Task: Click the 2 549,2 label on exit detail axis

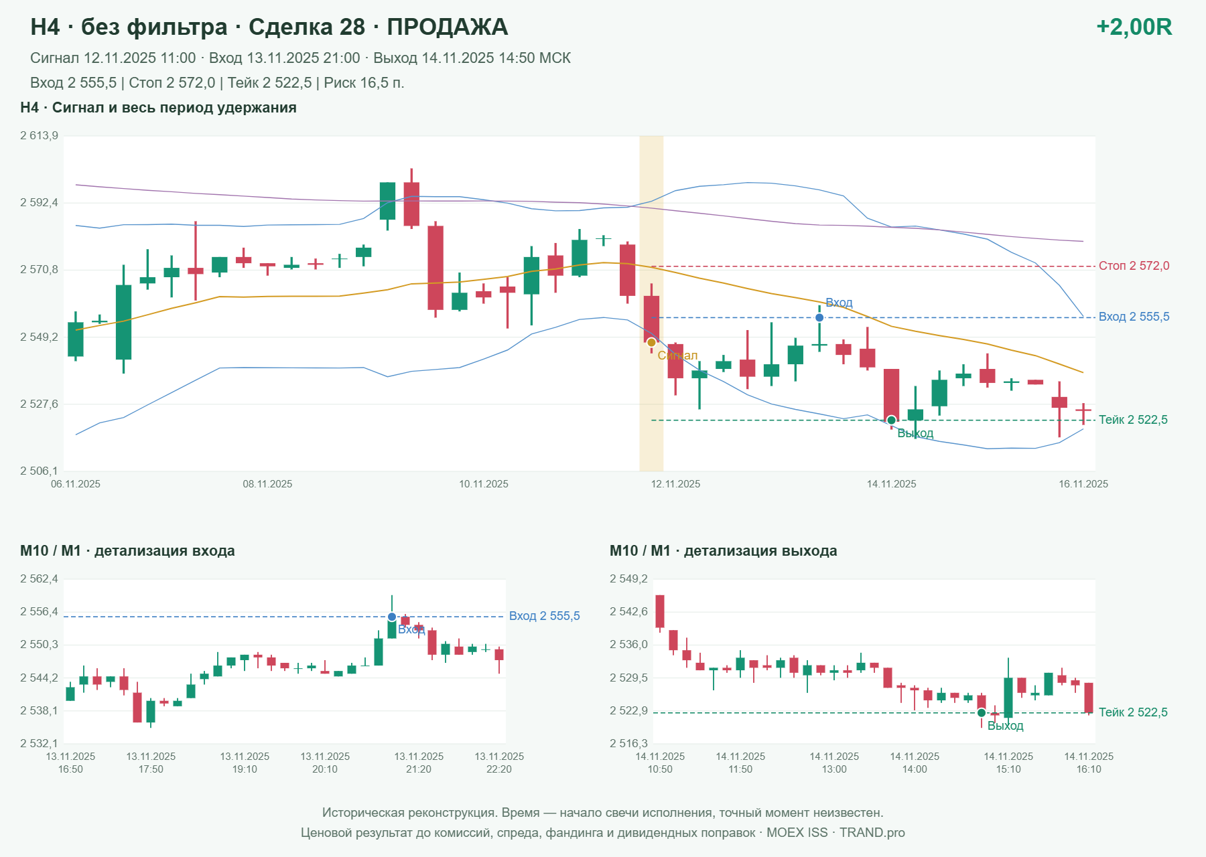Action: click(628, 579)
